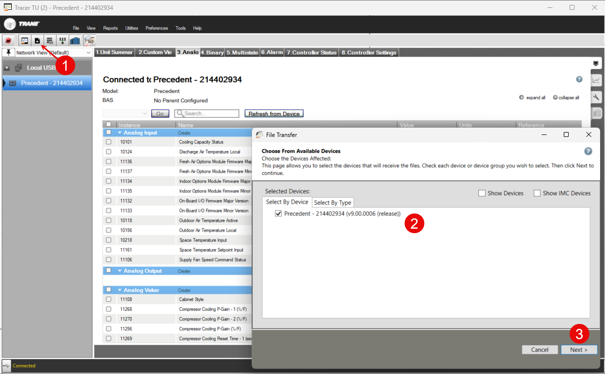Switch to the 6.Alarm tab
The image size is (605, 374).
pos(272,53)
